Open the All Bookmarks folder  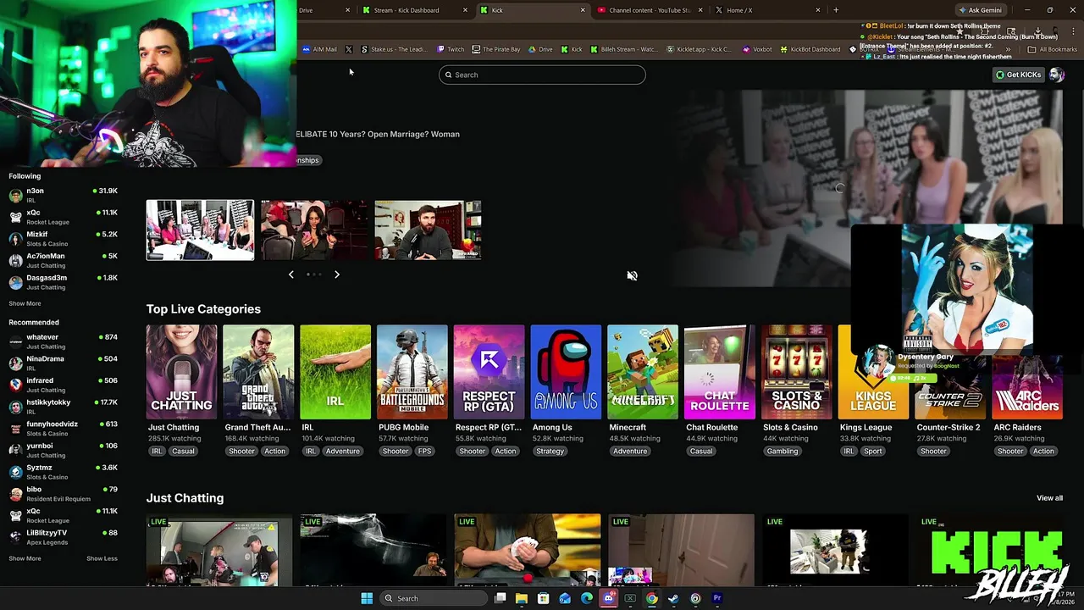point(1052,49)
